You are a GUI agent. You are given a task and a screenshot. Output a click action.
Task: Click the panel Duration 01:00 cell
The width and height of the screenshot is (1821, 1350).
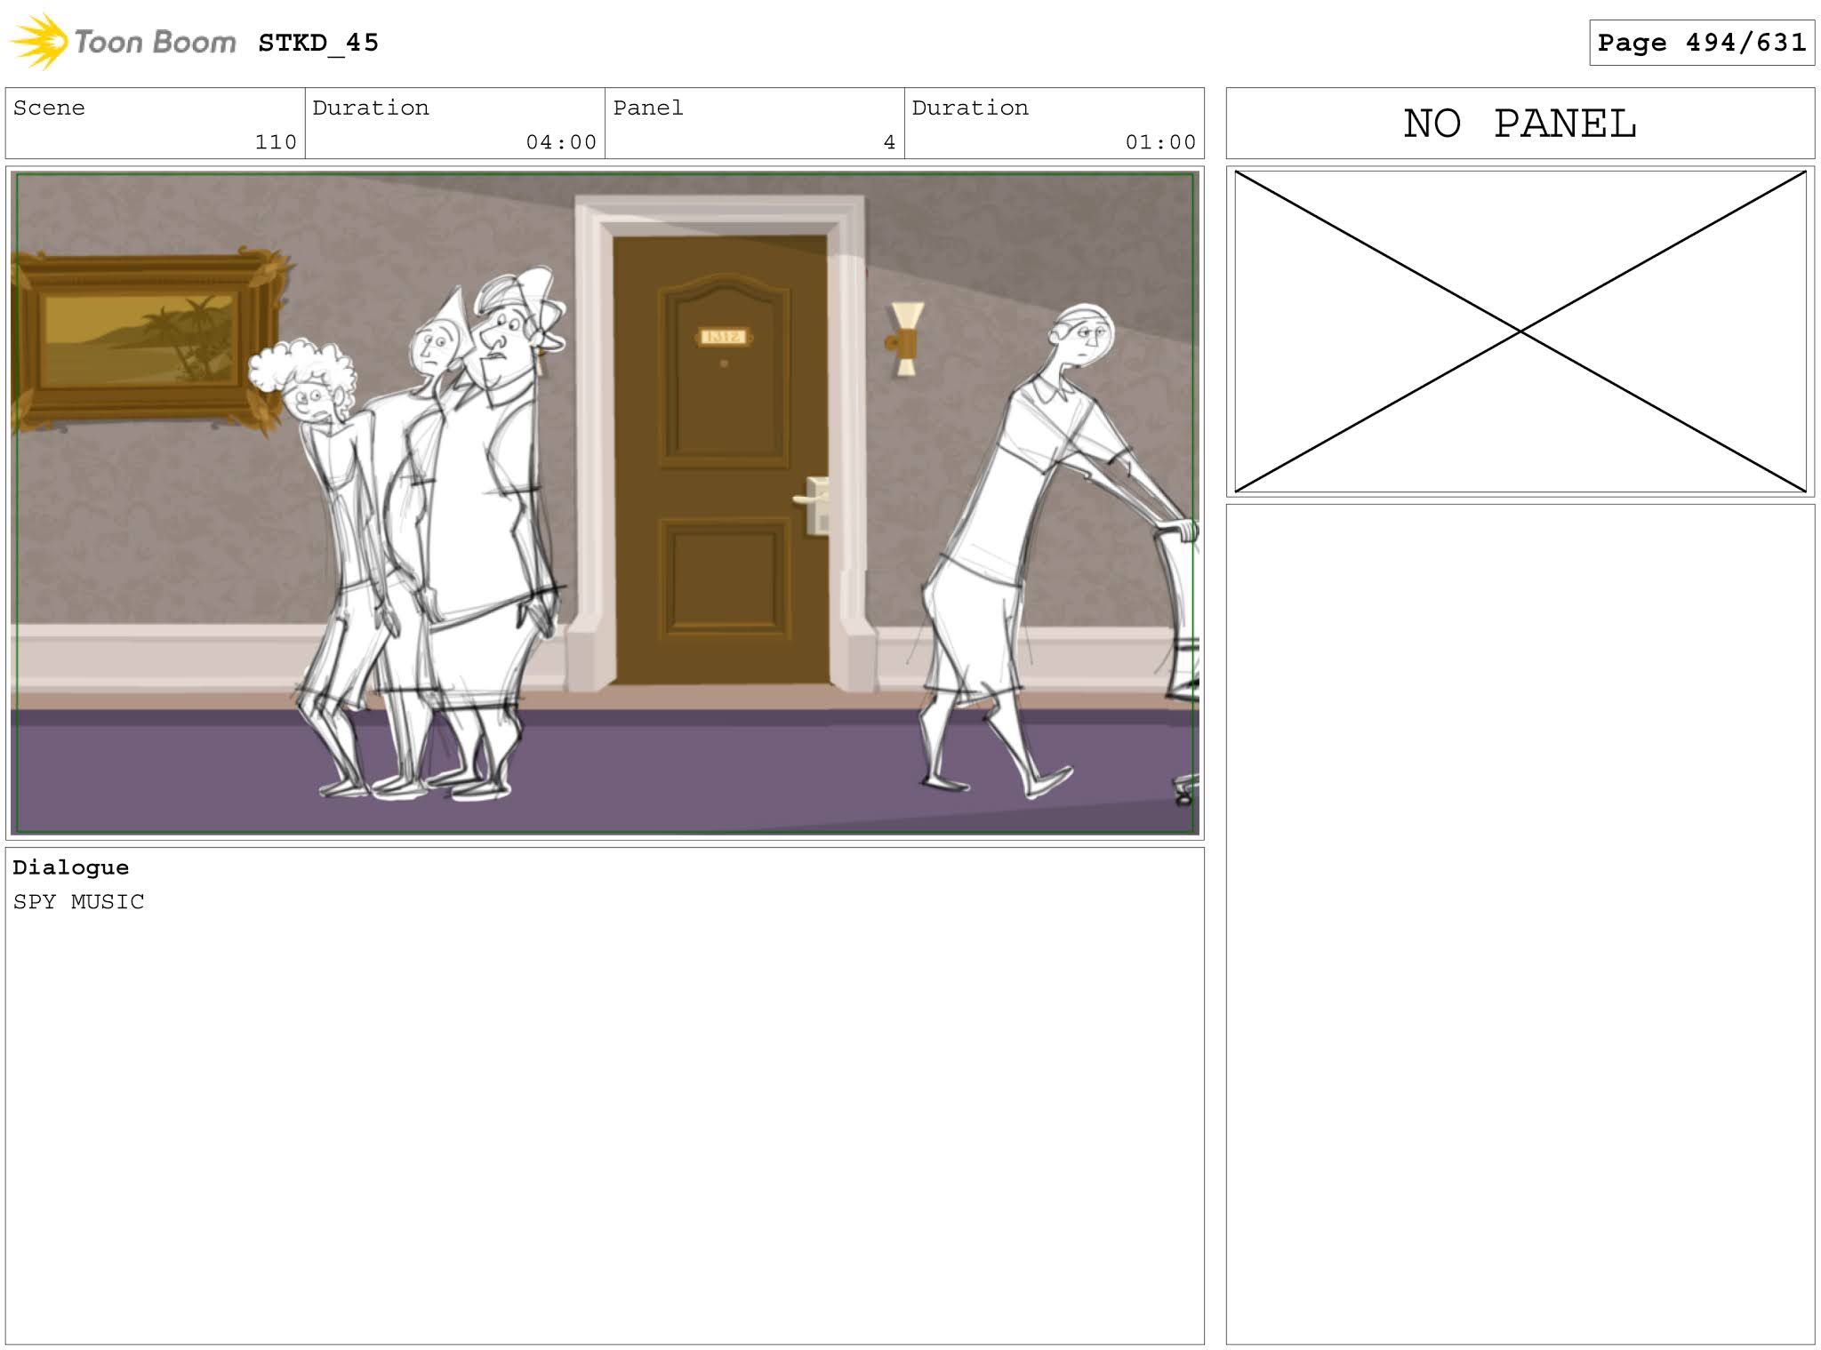1054,124
